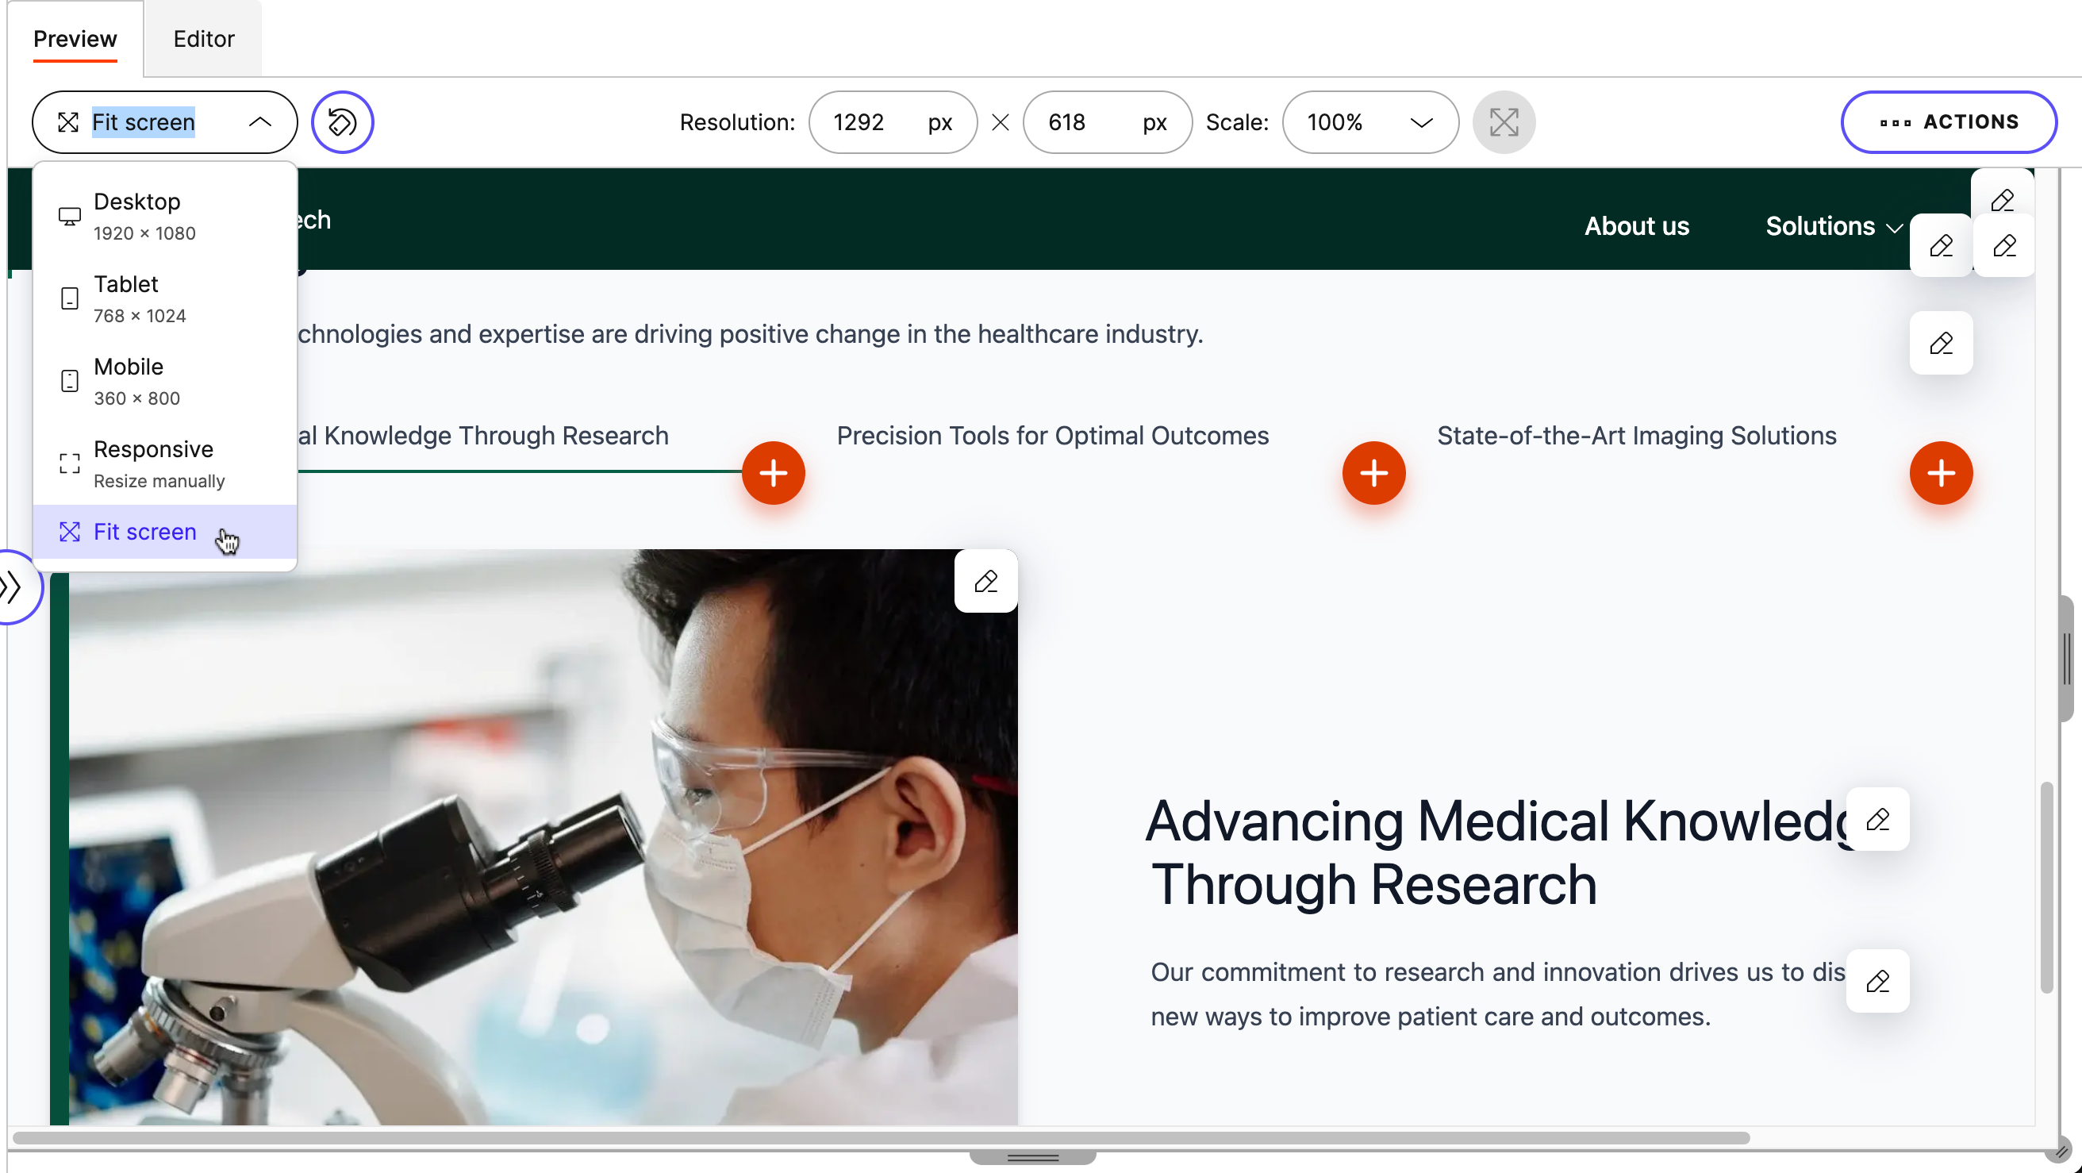Edit the hero image using its pencil icon
The height and width of the screenshot is (1173, 2082).
point(986,581)
